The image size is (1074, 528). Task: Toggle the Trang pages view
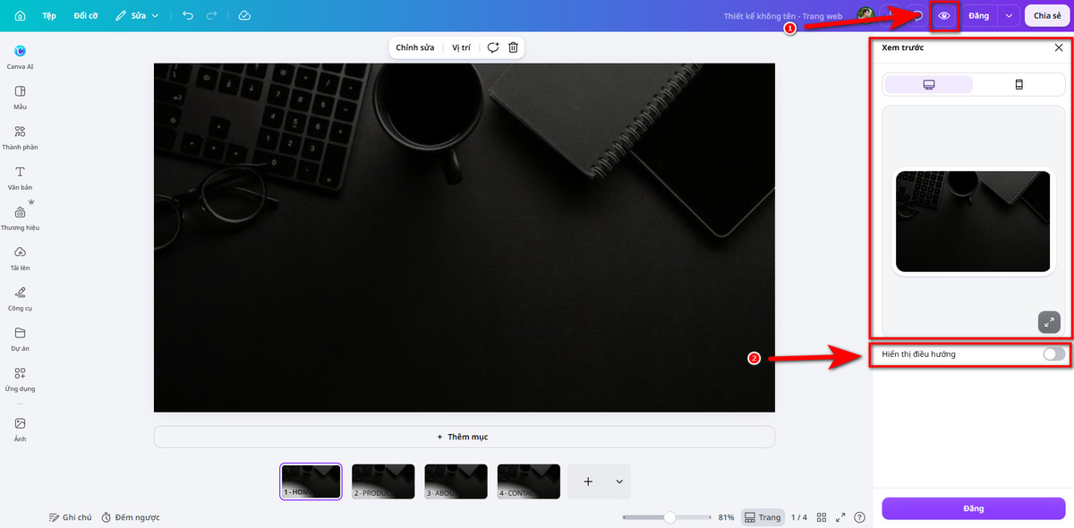(763, 517)
